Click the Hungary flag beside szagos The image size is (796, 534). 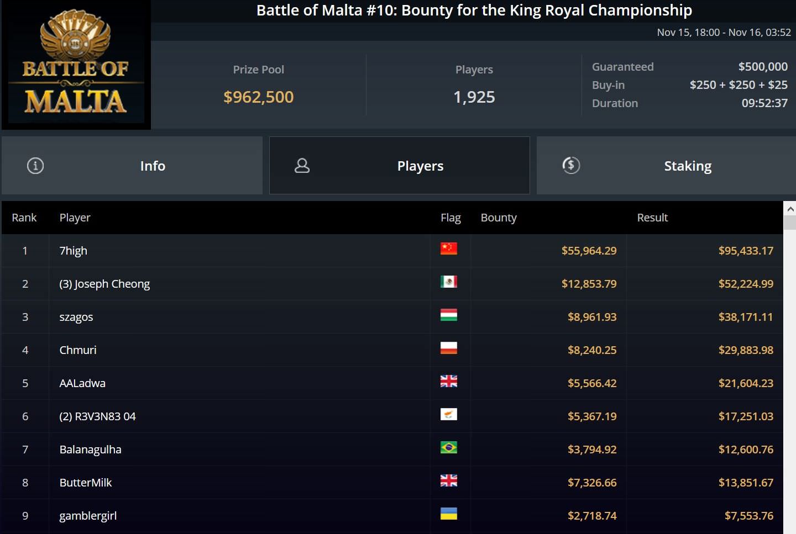click(448, 315)
